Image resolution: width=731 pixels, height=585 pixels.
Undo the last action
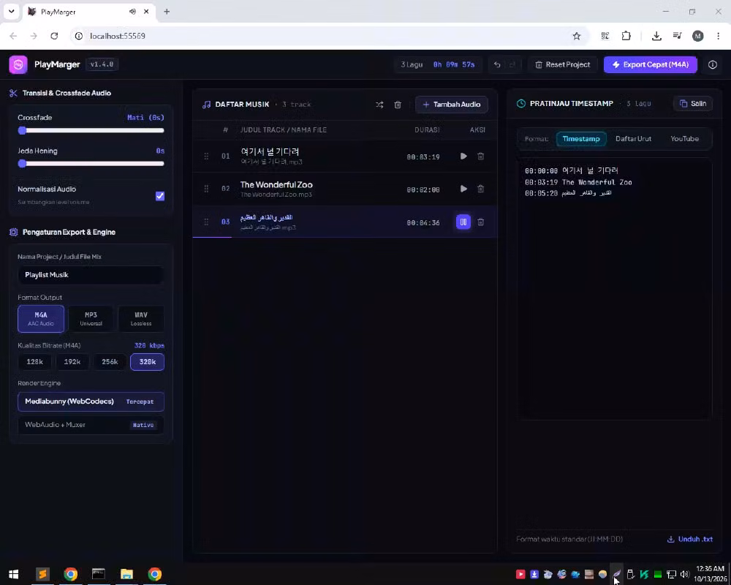pyautogui.click(x=497, y=65)
